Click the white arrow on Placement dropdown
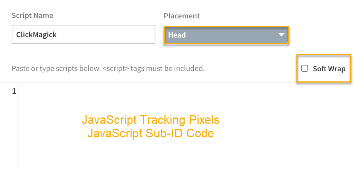Screen dimensions: 354x173 tap(281, 35)
